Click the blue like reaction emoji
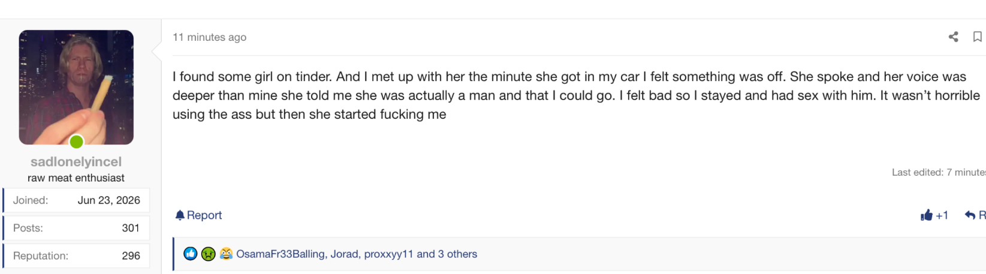986x274 pixels. 190,254
